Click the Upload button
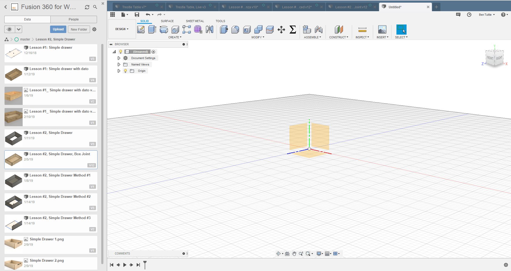 58,29
